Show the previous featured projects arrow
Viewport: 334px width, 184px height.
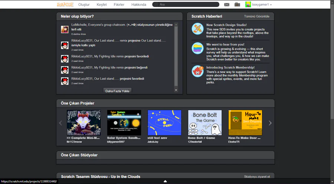click(x=60, y=123)
